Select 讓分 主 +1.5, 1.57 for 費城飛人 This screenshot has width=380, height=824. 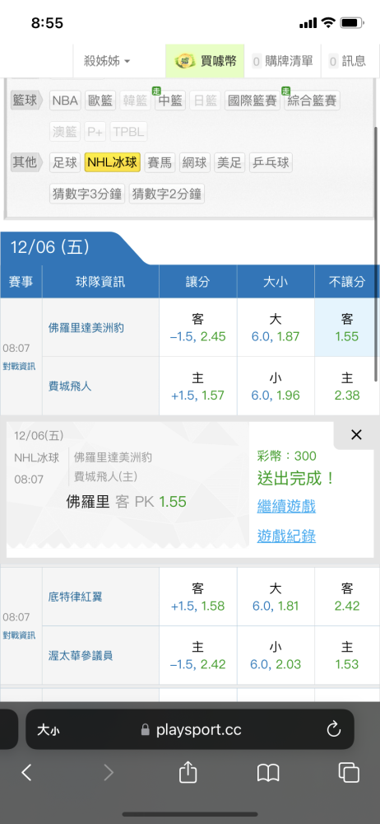tap(198, 386)
